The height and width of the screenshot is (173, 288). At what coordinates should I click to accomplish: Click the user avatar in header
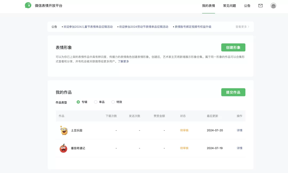(x=273, y=6)
